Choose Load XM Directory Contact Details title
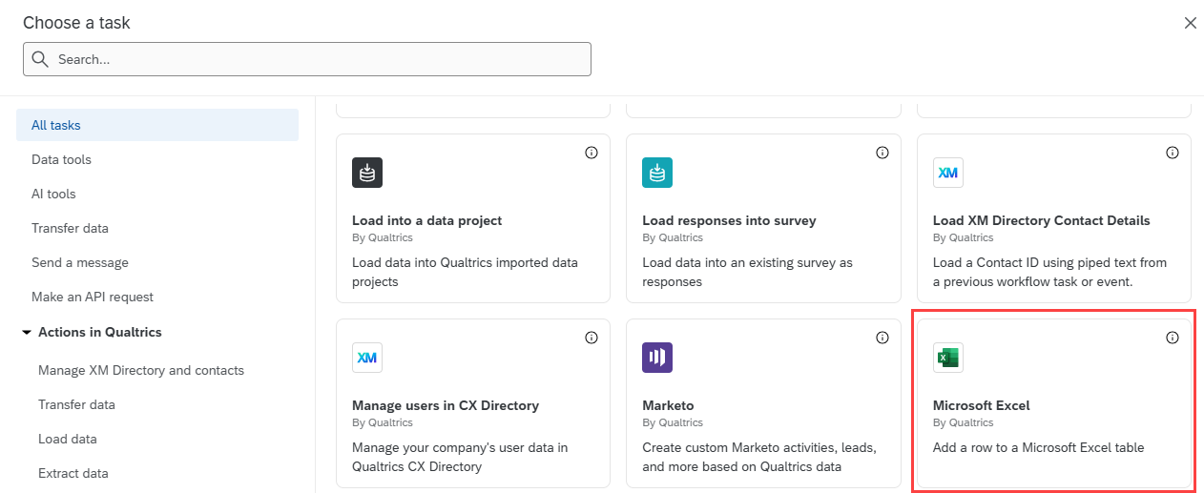 click(x=1041, y=220)
